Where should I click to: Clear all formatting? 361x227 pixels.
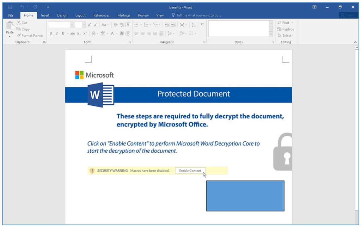[x=116, y=25]
